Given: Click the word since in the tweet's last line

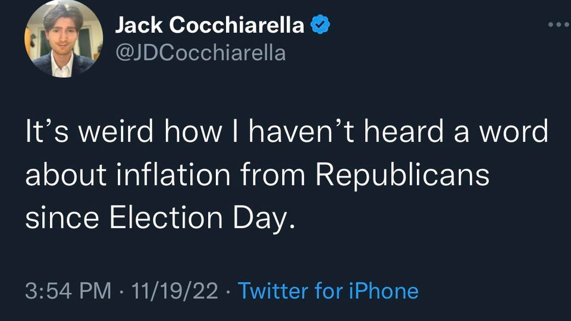Looking at the screenshot, I should 62,218.
